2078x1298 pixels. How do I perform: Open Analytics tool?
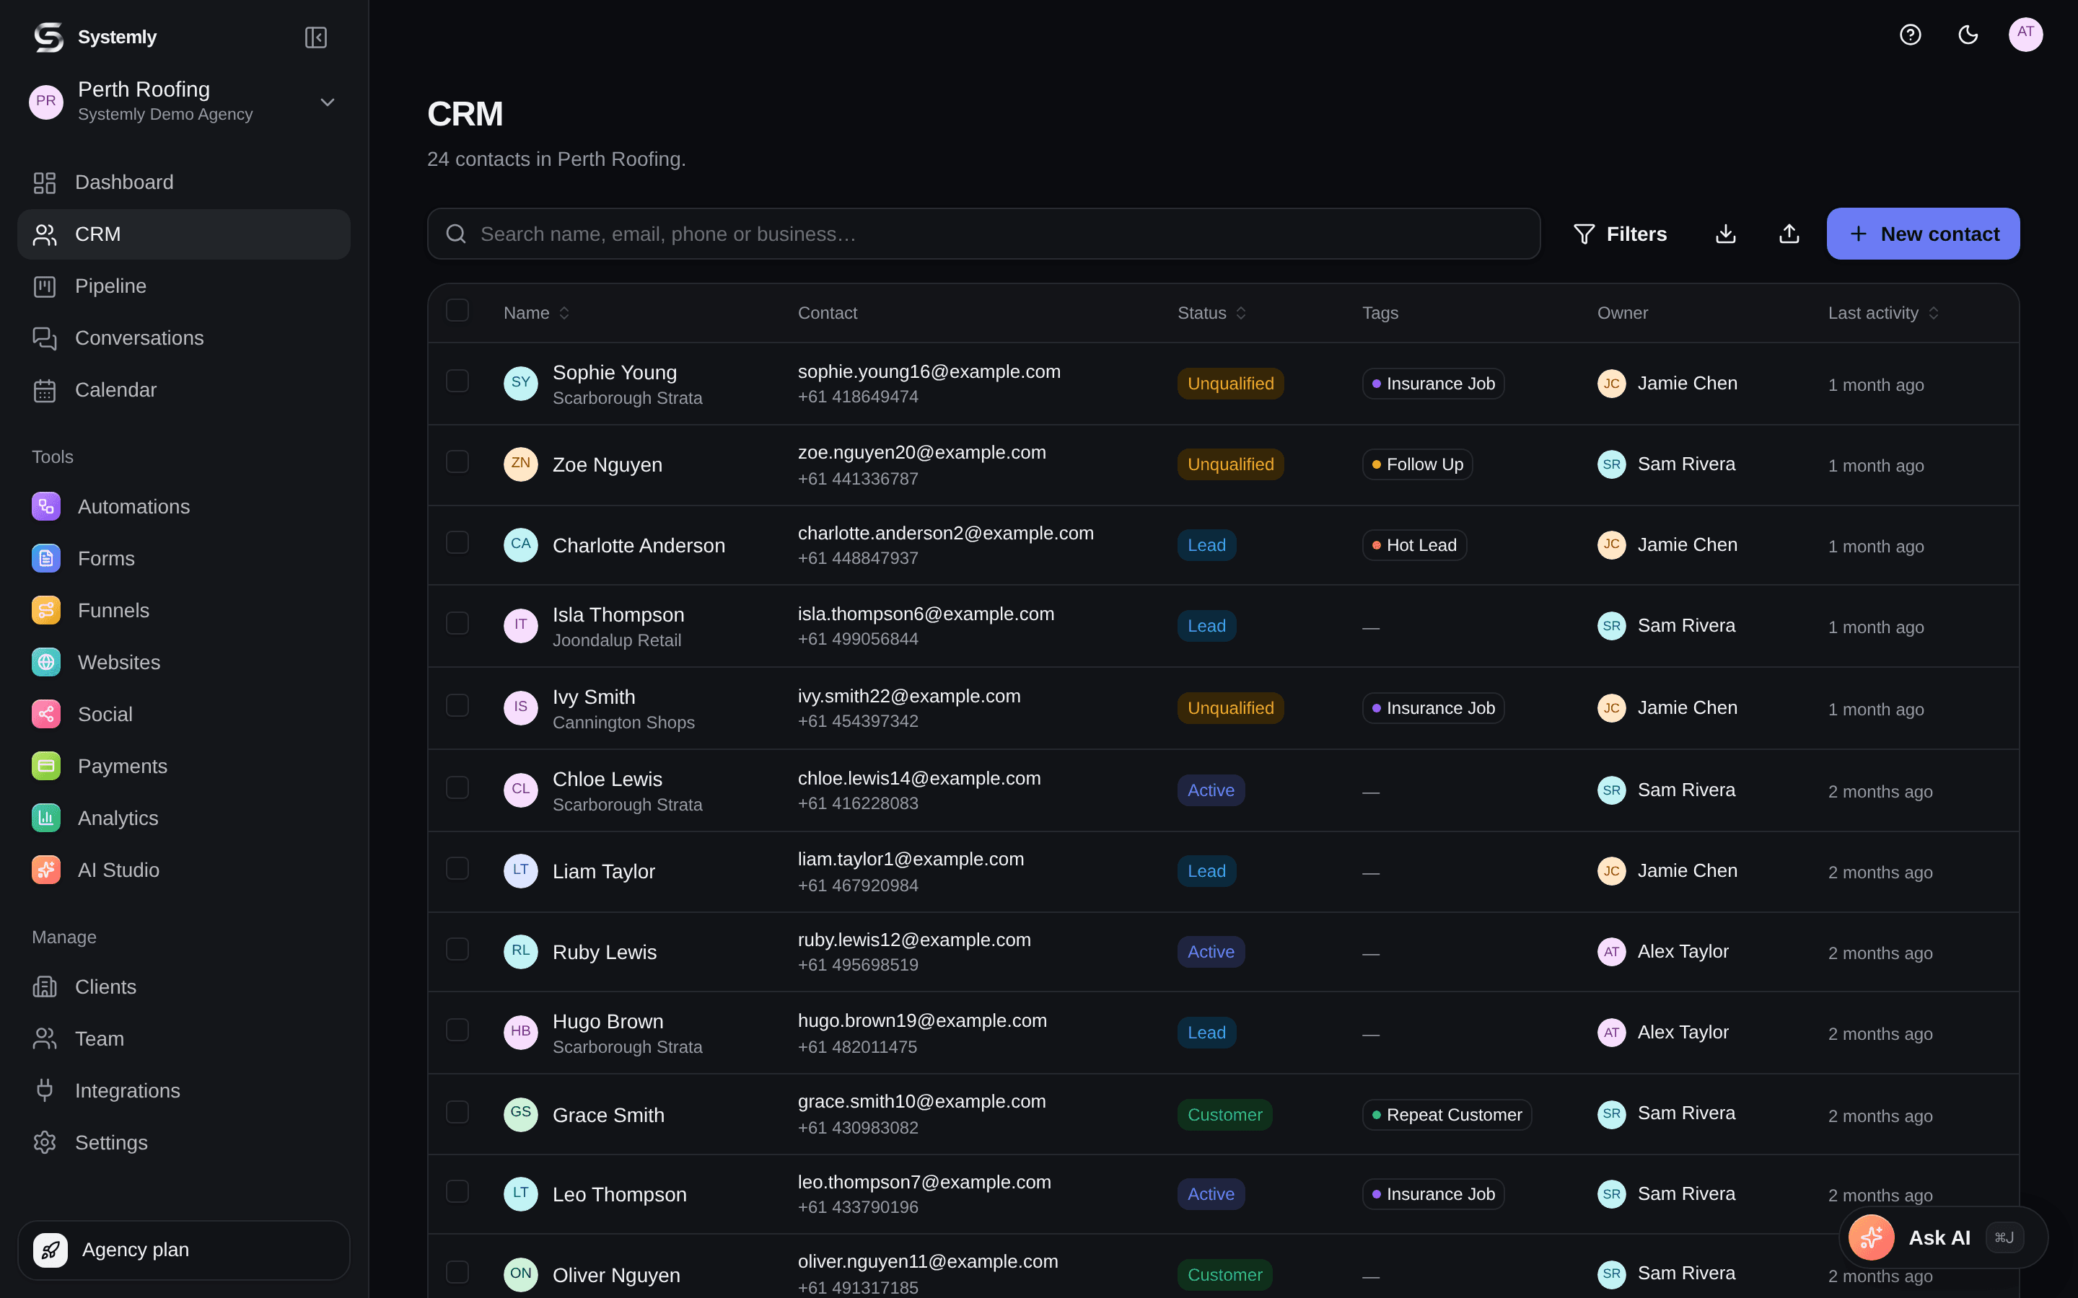coord(184,818)
